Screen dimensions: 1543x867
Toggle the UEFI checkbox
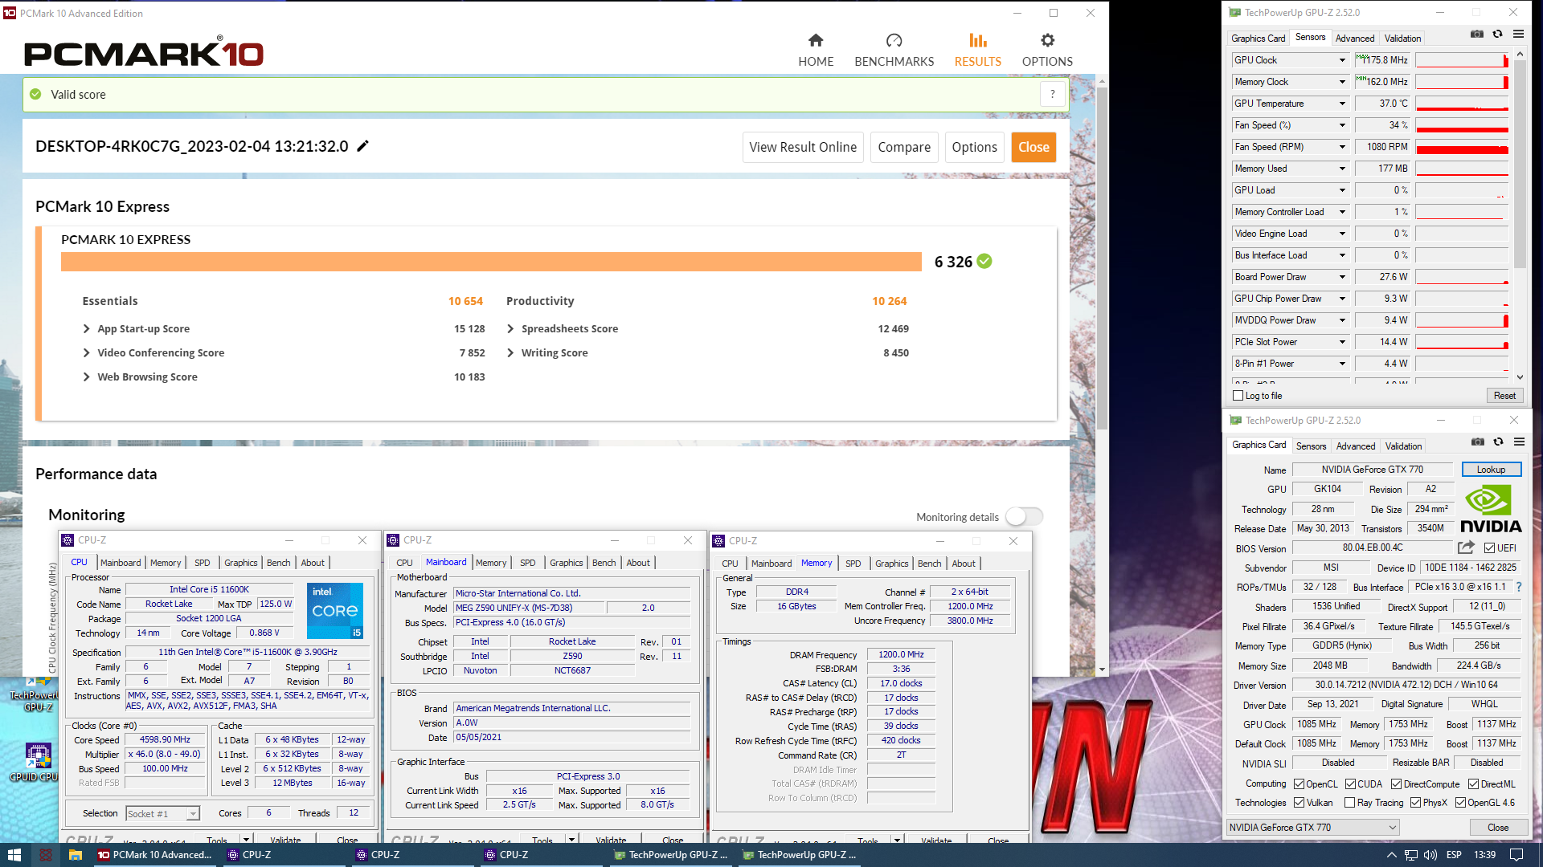1489,548
